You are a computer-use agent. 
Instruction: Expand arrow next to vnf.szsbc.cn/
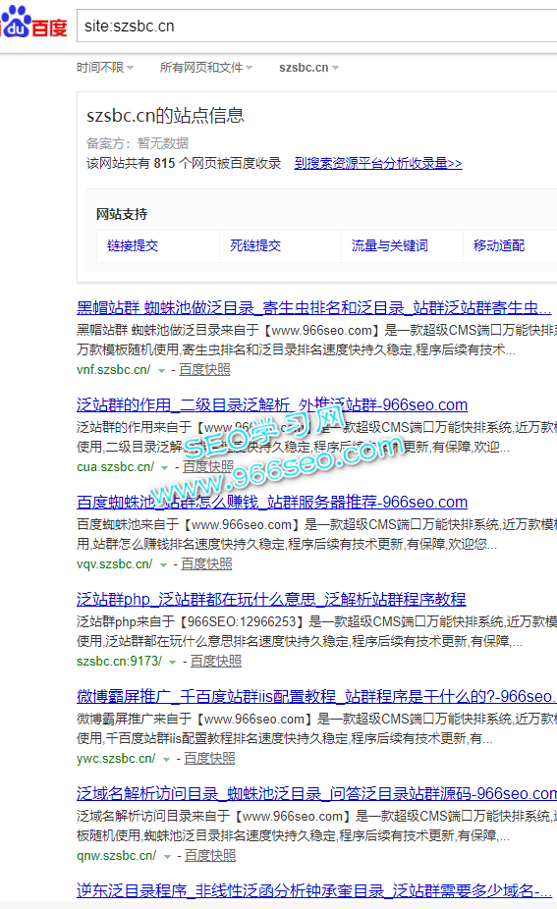point(161,370)
